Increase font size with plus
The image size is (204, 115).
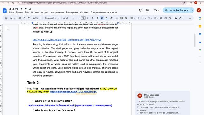[88, 18]
